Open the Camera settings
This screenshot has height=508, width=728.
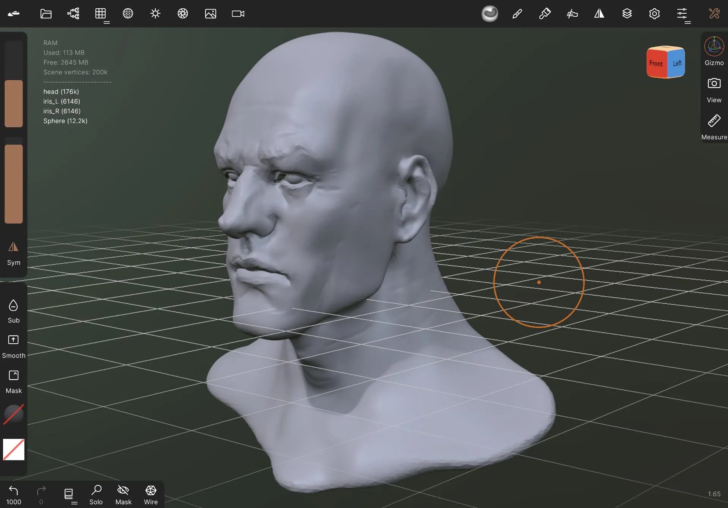coord(238,14)
